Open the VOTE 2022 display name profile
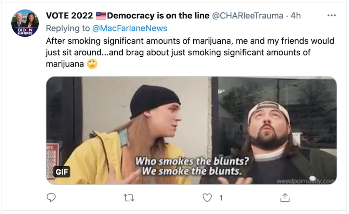349x214 pixels. tap(128, 16)
